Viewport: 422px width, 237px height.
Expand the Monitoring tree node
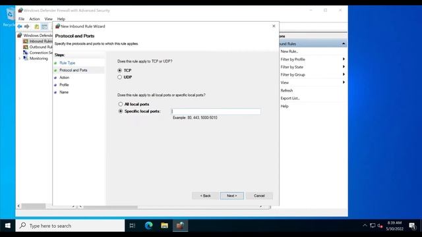(19, 59)
